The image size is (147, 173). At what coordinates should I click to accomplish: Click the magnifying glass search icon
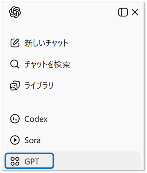[15, 64]
